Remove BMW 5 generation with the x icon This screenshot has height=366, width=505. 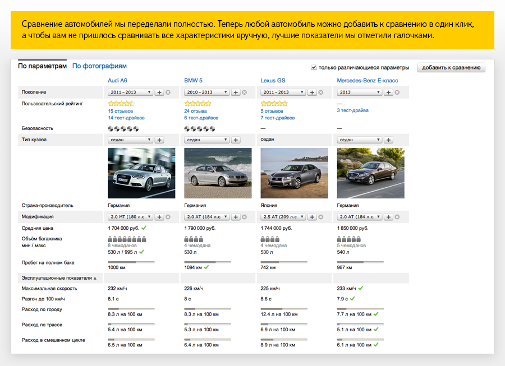(245, 92)
